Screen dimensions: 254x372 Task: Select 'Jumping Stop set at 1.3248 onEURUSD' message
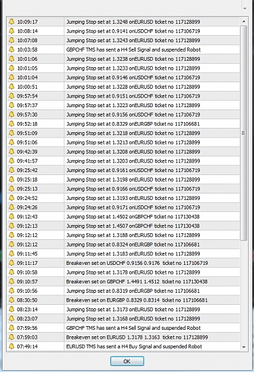(x=133, y=22)
